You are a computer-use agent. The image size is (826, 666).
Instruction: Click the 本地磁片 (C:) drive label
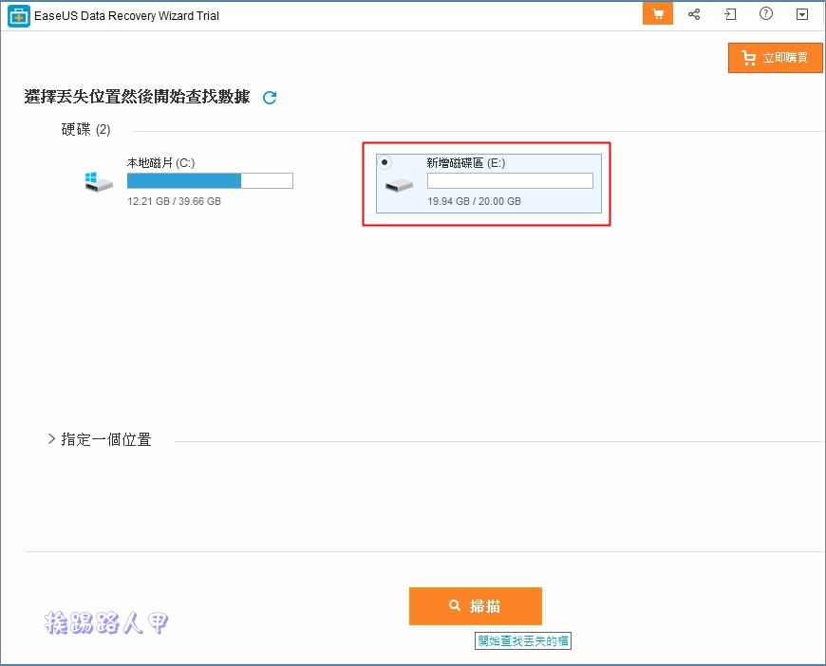click(160, 162)
